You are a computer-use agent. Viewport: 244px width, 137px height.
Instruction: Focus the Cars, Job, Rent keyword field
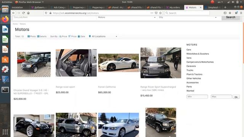click(55, 18)
